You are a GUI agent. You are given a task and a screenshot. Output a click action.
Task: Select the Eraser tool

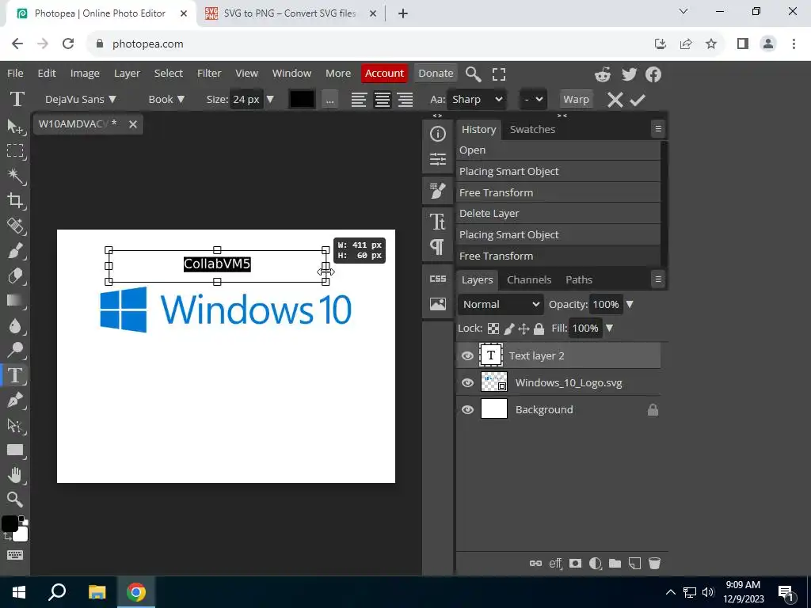pos(15,275)
